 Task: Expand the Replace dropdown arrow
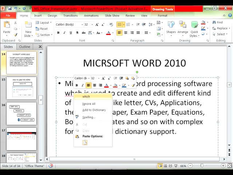coord(229,28)
